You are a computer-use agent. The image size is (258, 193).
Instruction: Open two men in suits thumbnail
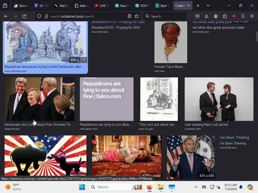coord(219,99)
